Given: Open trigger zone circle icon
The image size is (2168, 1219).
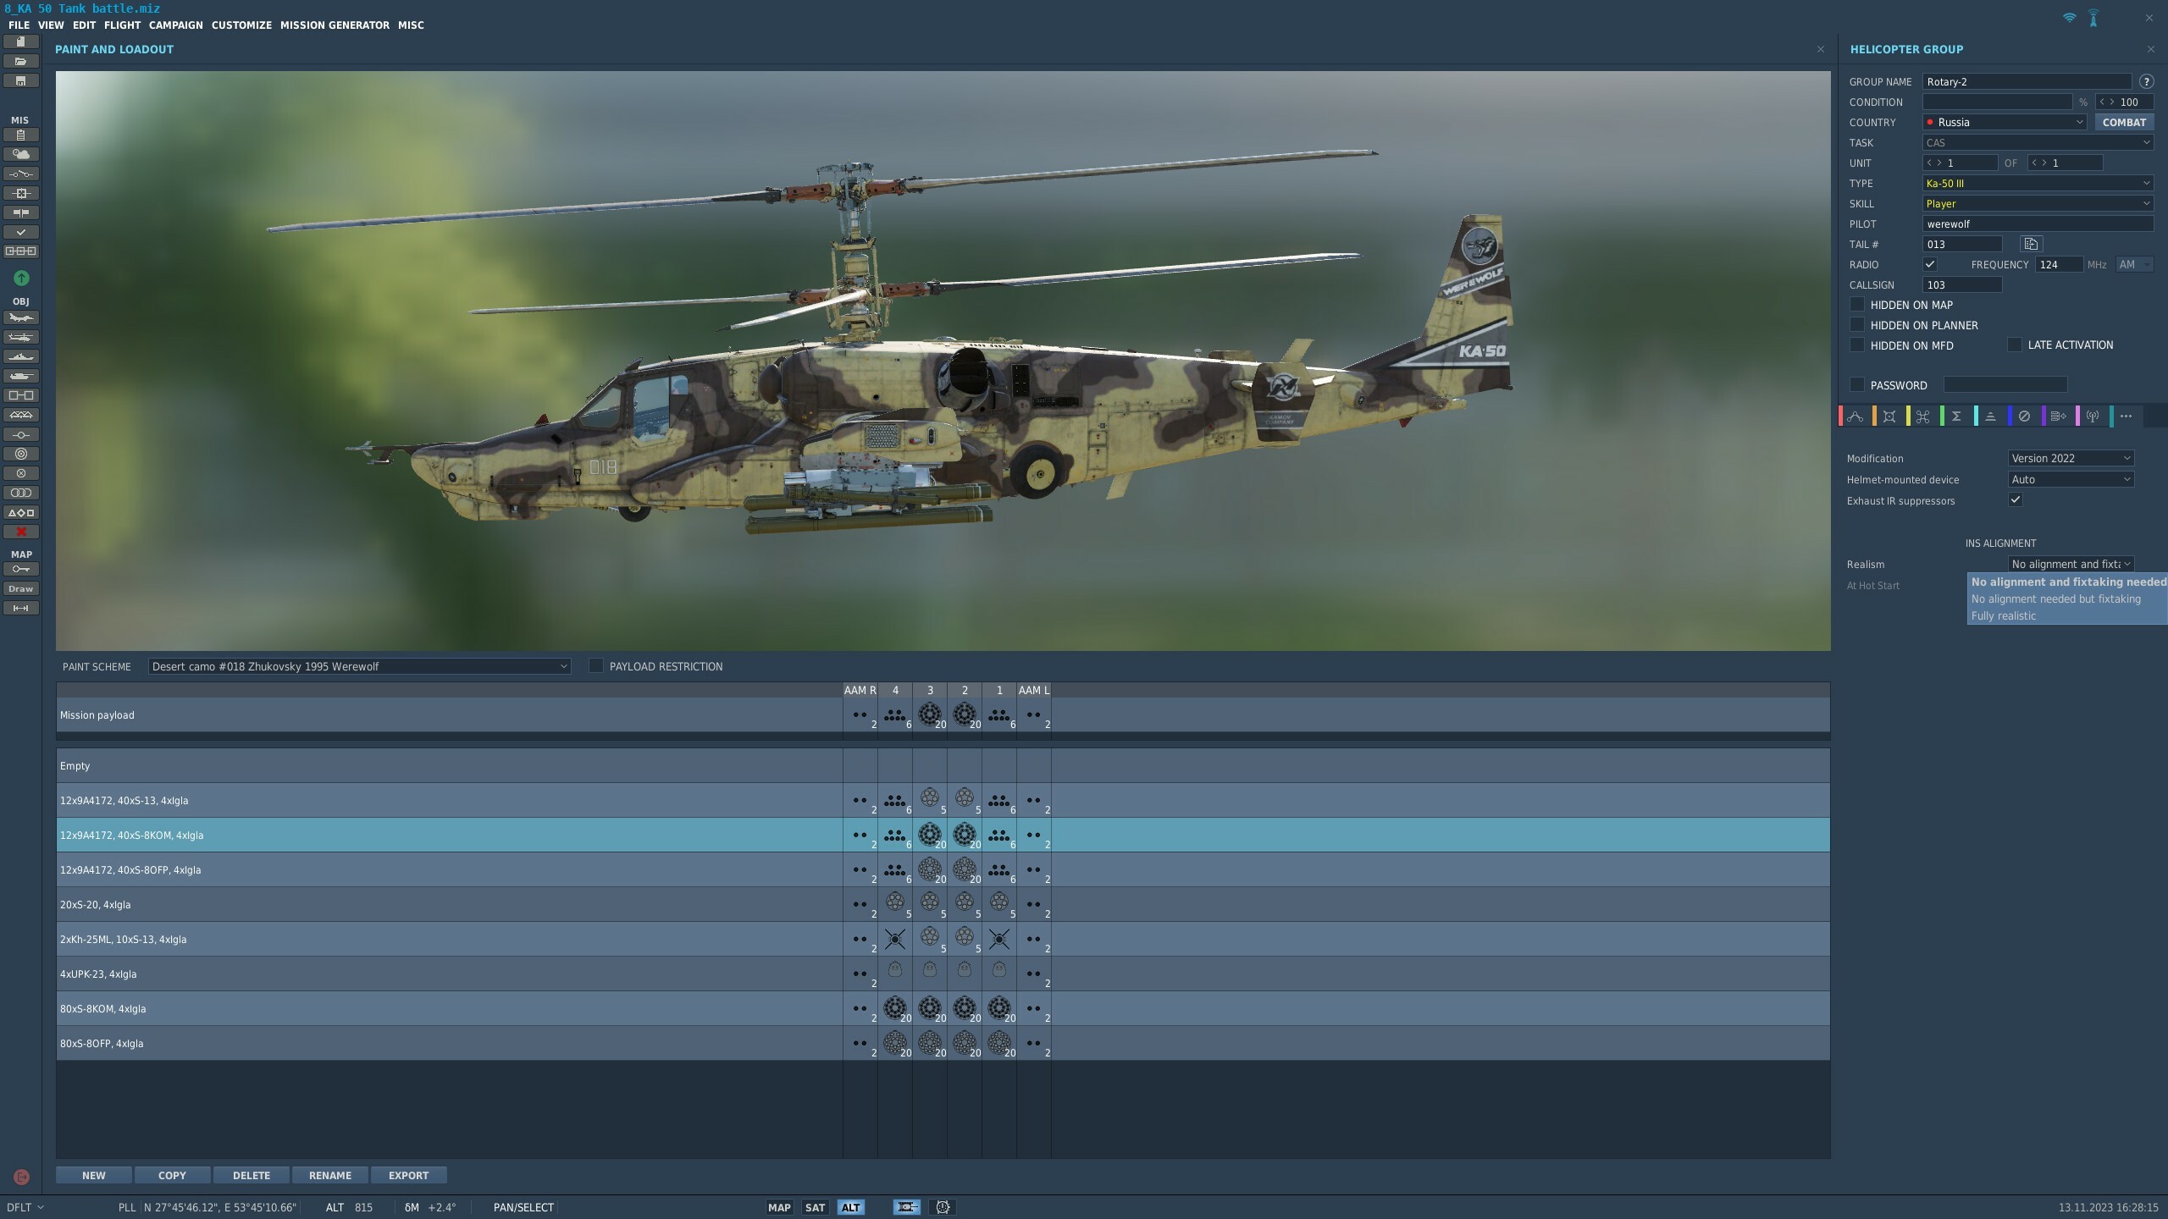Looking at the screenshot, I should [x=20, y=454].
